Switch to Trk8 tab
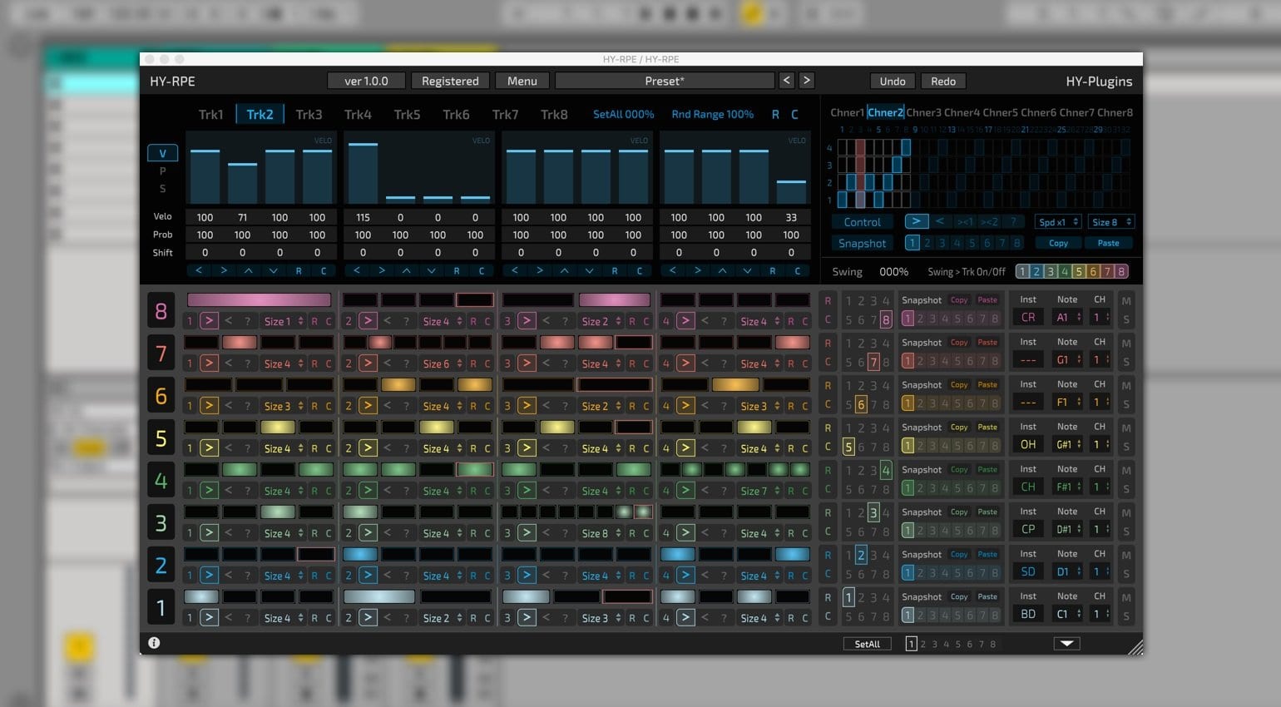 point(554,114)
